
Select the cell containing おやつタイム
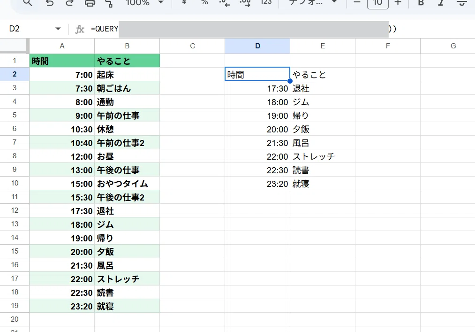click(127, 183)
